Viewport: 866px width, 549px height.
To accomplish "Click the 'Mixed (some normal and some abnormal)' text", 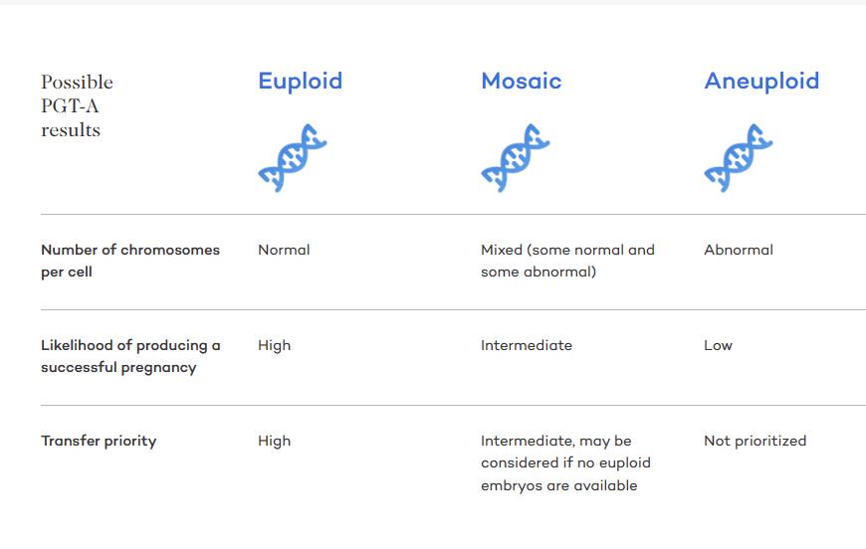I will 567,261.
